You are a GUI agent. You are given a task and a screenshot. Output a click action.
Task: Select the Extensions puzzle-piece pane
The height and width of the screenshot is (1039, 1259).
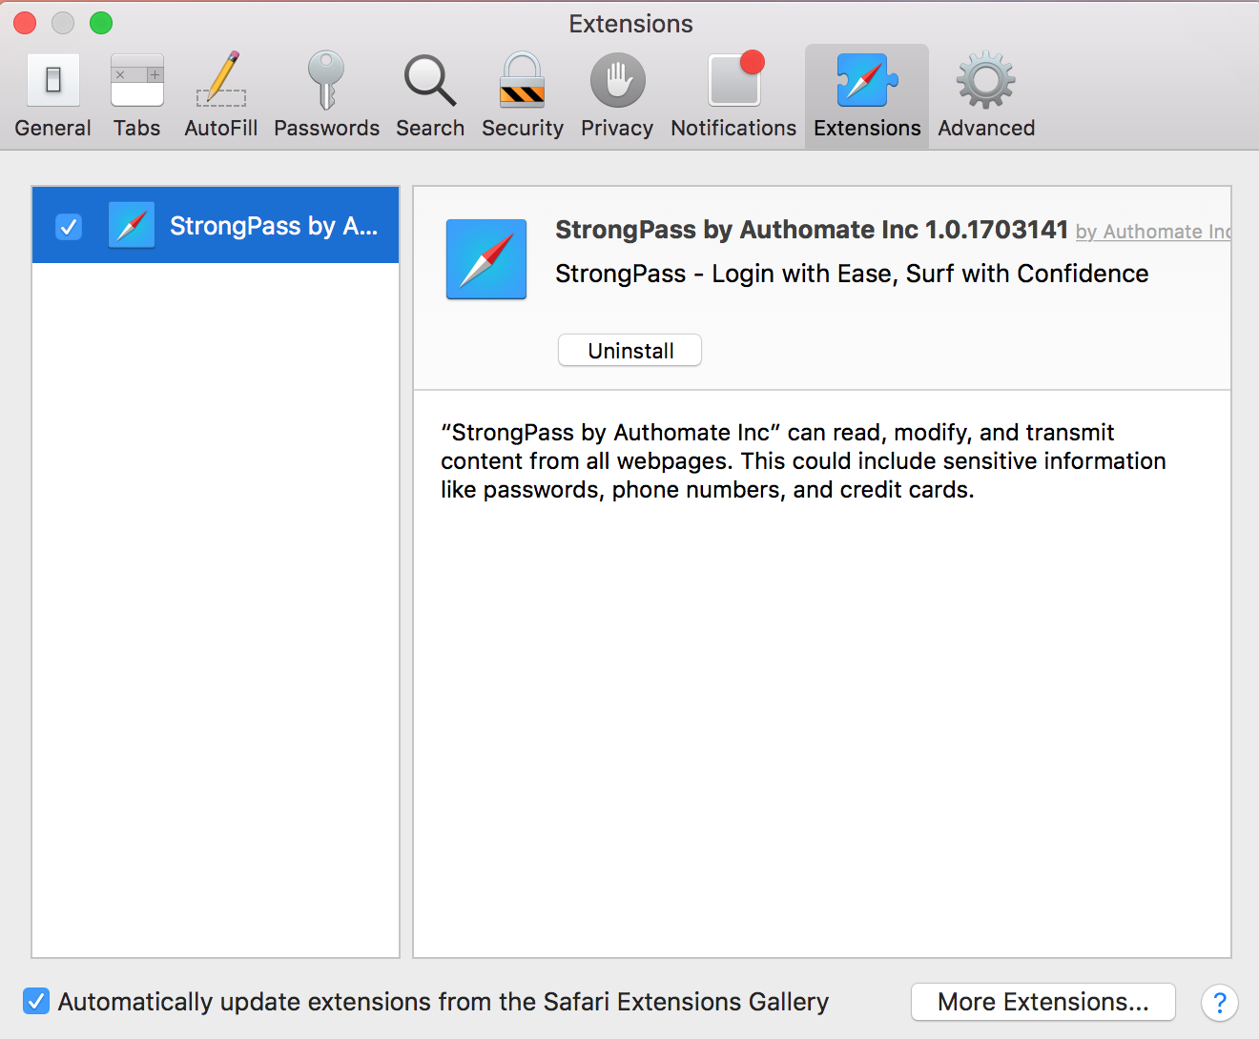tap(867, 95)
